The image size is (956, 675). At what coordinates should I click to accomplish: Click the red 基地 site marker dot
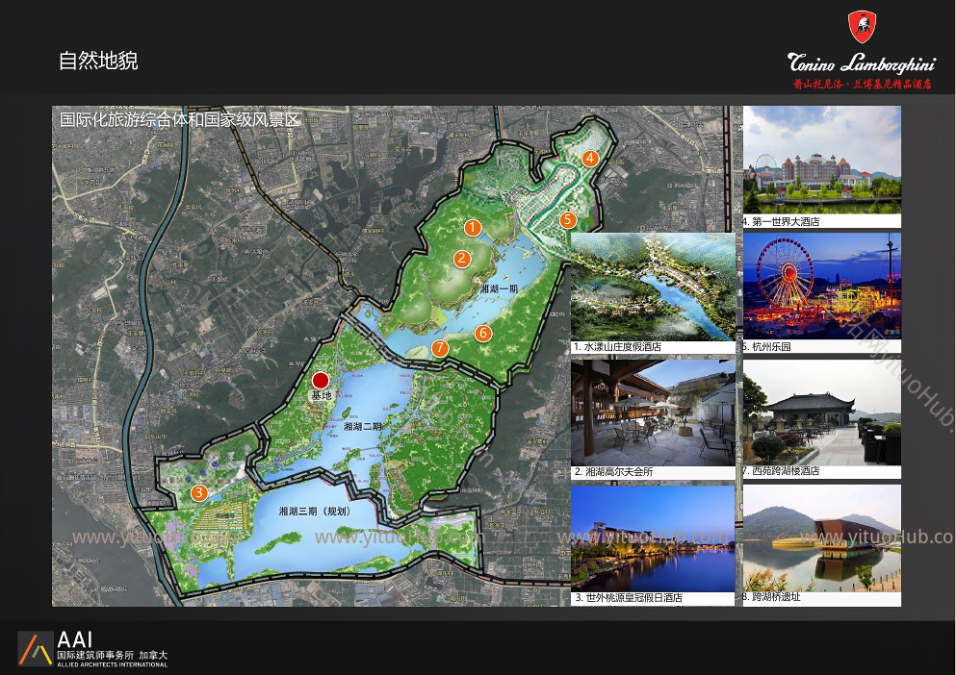[x=321, y=381]
